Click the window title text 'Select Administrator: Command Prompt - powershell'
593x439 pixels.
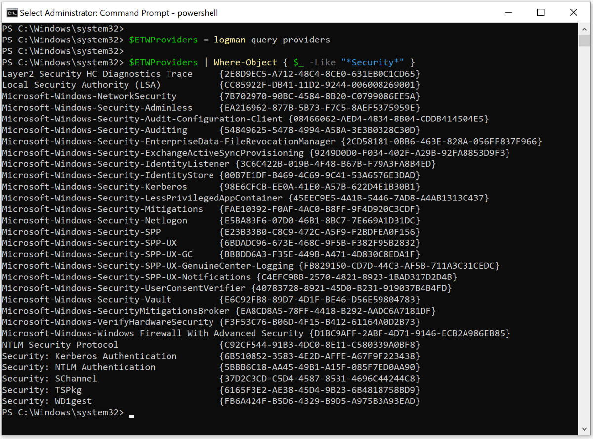coord(119,13)
